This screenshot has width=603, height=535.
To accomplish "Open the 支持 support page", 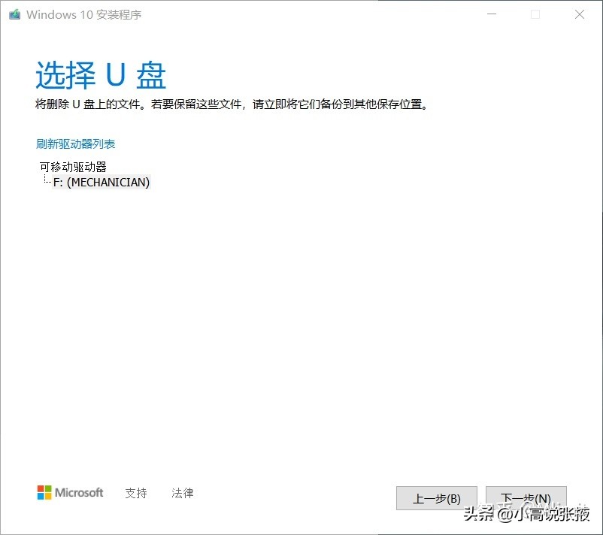I will tap(136, 493).
